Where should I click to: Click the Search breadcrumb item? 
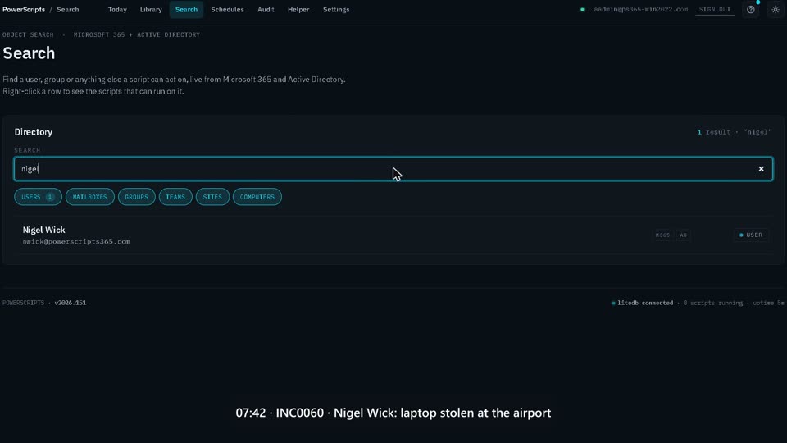(x=68, y=10)
